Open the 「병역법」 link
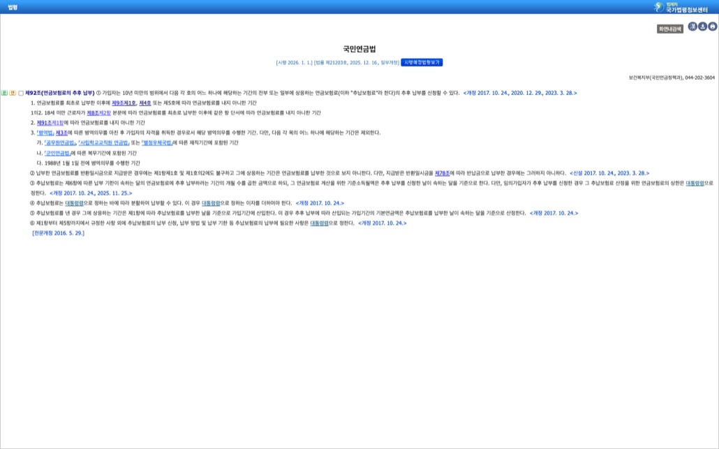This screenshot has height=449, width=719. pyautogui.click(x=45, y=133)
